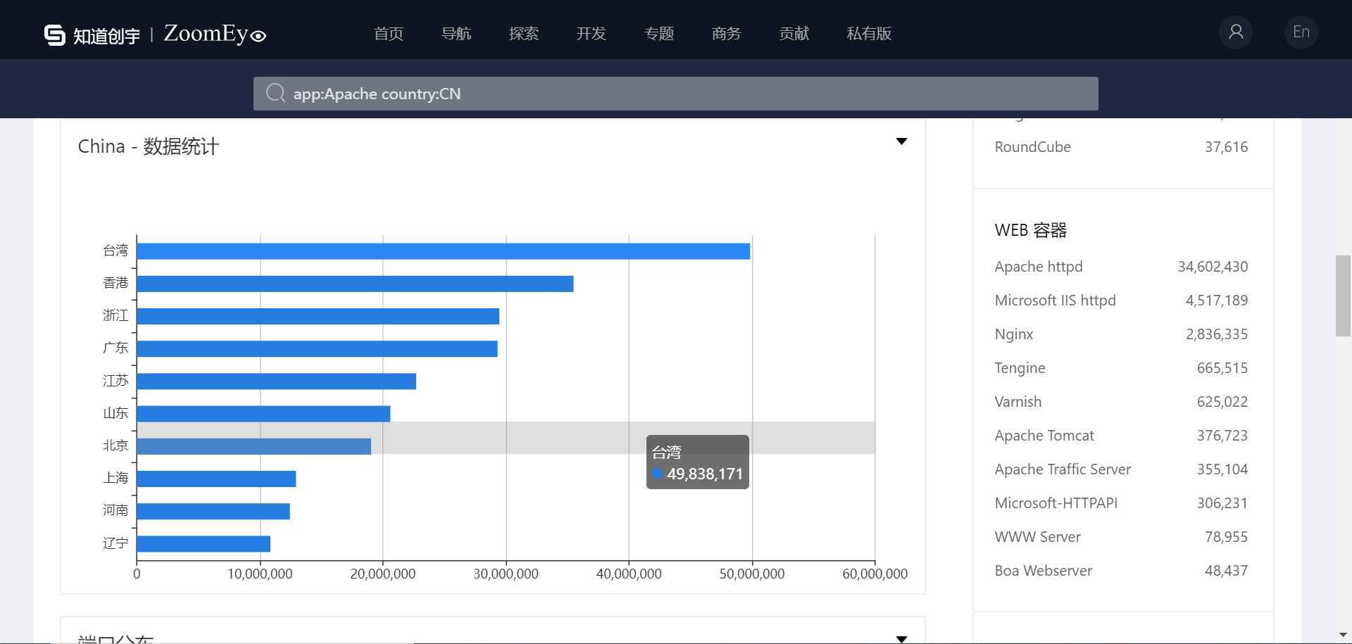Click the 香港 bar in chart
The width and height of the screenshot is (1352, 644).
tap(355, 284)
